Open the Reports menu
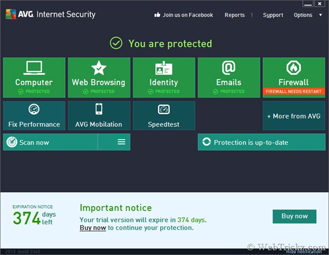Screen dimensions: 329x255 point(235,15)
